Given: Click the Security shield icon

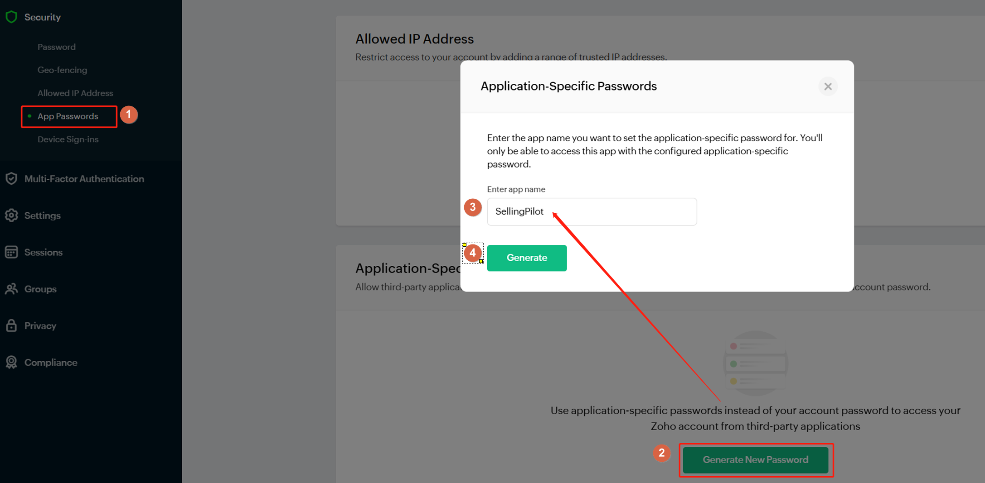Looking at the screenshot, I should 11,17.
